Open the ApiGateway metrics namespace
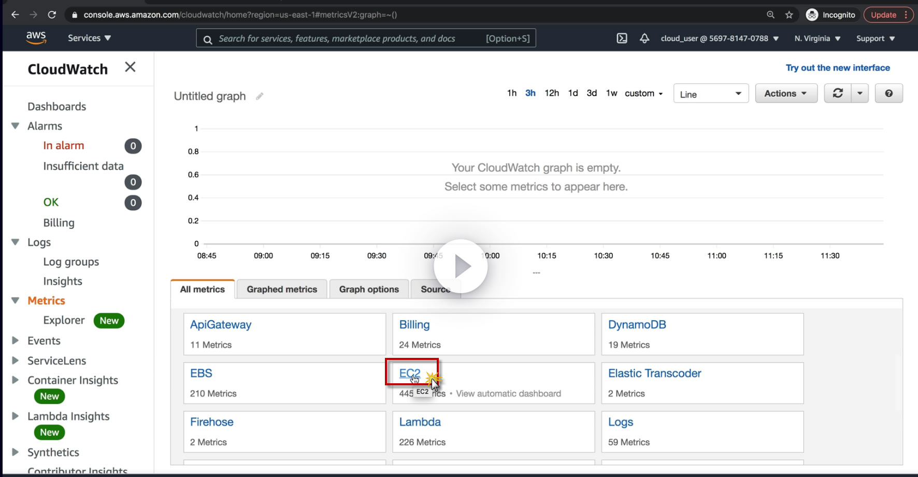 [x=221, y=325]
